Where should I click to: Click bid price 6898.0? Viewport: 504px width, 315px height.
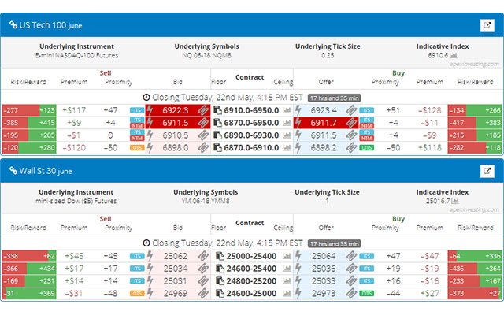click(x=175, y=148)
